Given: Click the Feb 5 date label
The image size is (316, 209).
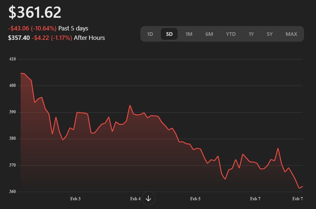Looking at the screenshot, I should (195, 199).
